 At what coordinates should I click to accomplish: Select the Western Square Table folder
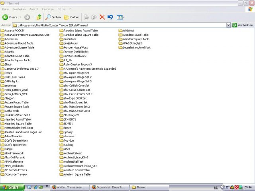tap(75, 174)
